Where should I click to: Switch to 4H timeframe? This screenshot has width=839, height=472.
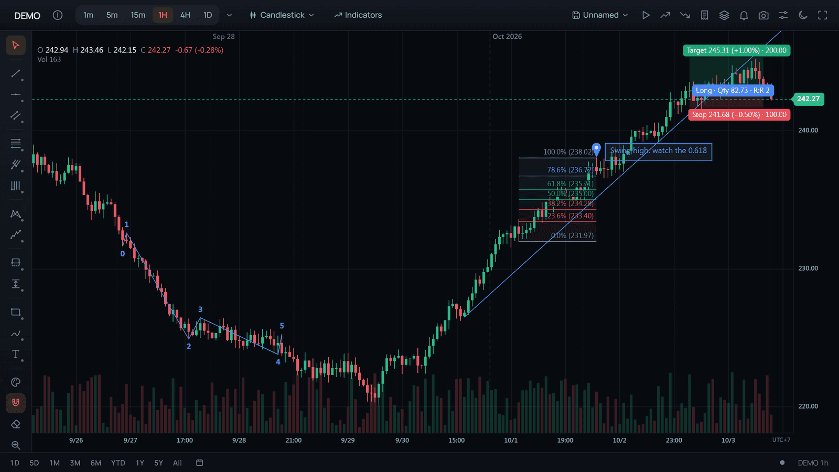point(185,15)
